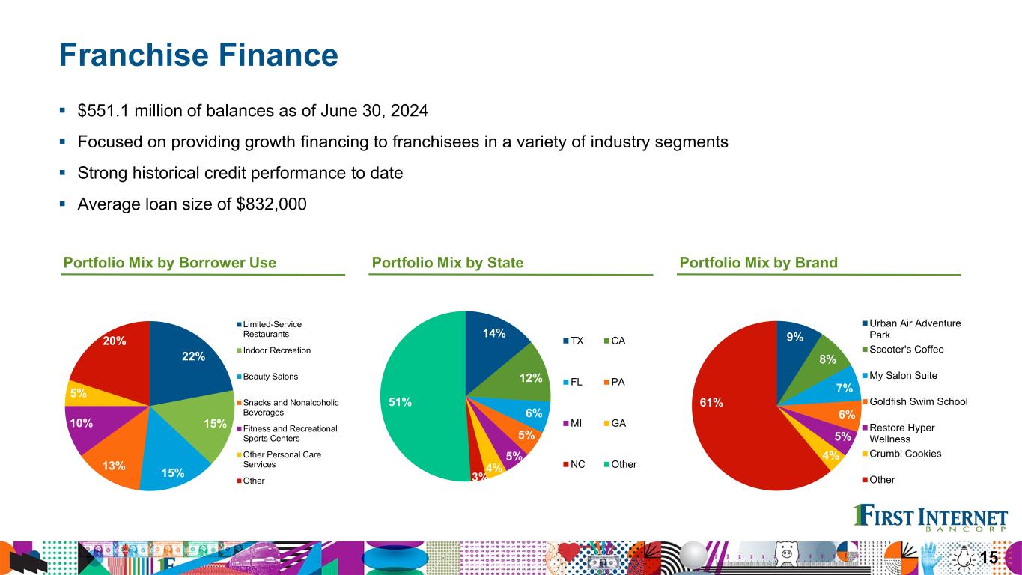Select the TX legend color marker

click(566, 341)
